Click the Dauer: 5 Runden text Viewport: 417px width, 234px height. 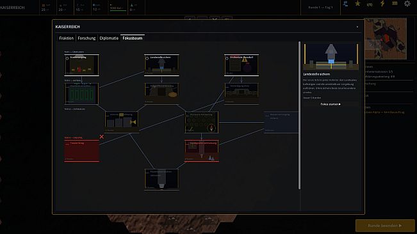tap(312, 98)
